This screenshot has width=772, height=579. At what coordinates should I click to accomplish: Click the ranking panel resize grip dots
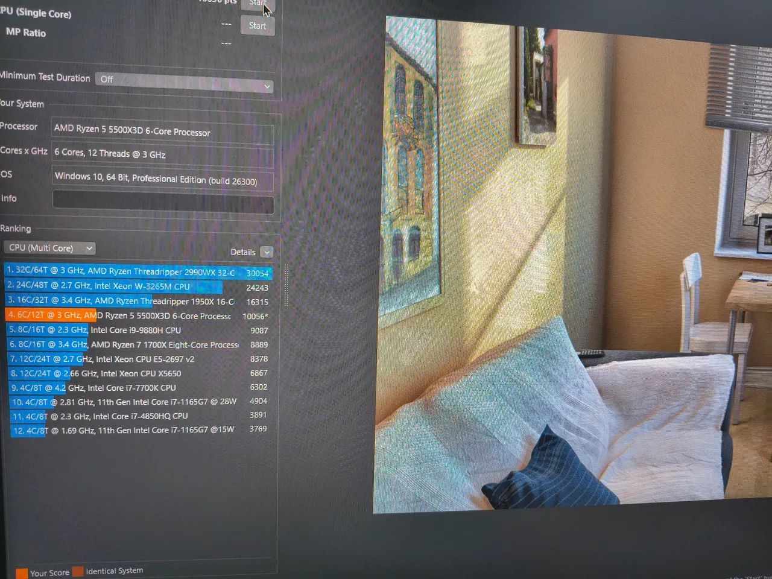pyautogui.click(x=286, y=285)
